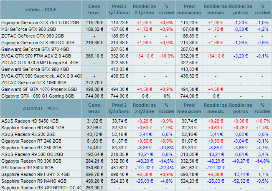Screen dimensions: 272x191
Task: Click product 'ZOTAC GeForce GTX 960 2GB'
Action: click(x=33, y=36)
